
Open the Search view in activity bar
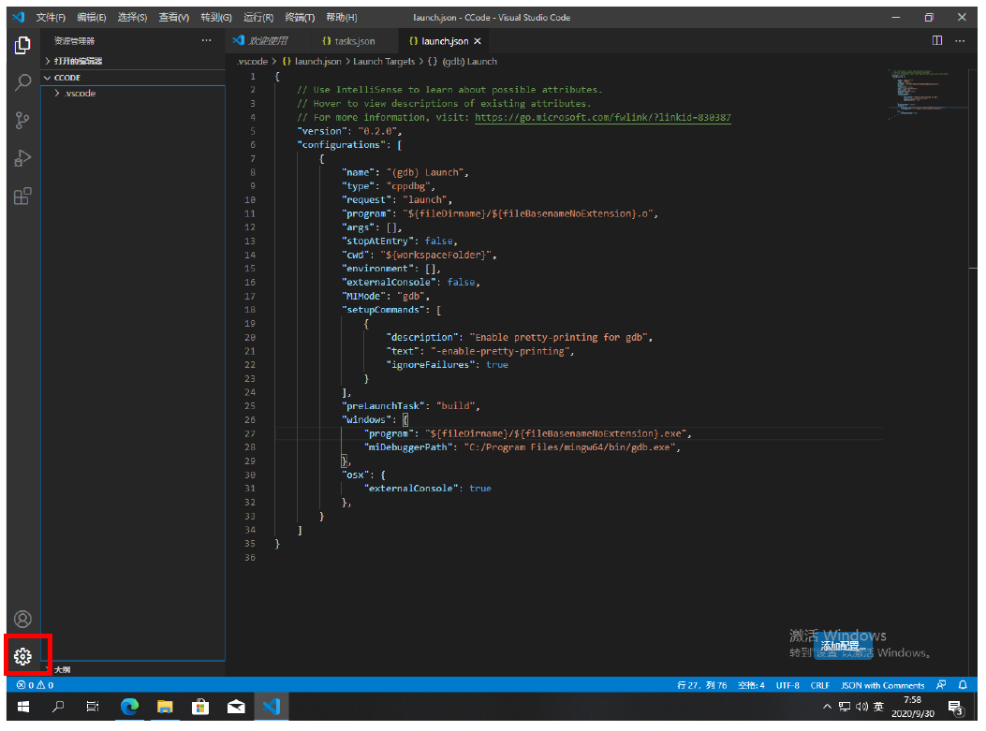coord(22,82)
